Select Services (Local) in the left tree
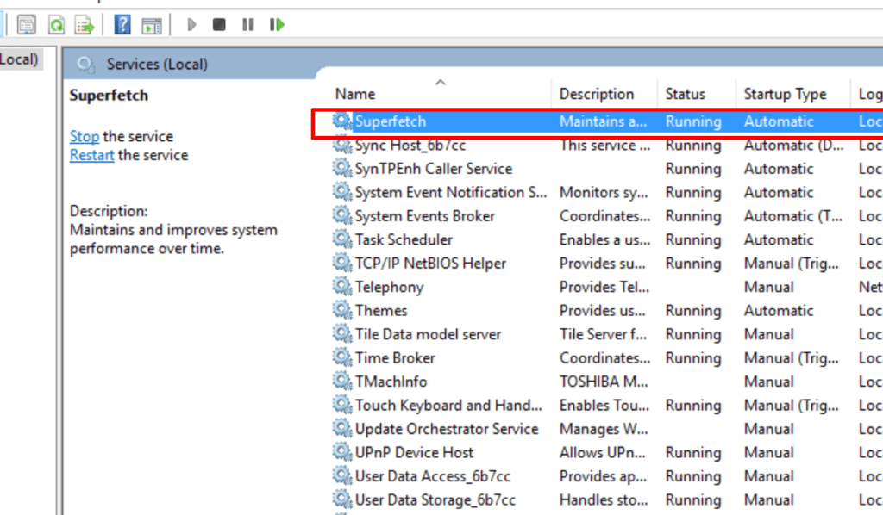 click(19, 59)
